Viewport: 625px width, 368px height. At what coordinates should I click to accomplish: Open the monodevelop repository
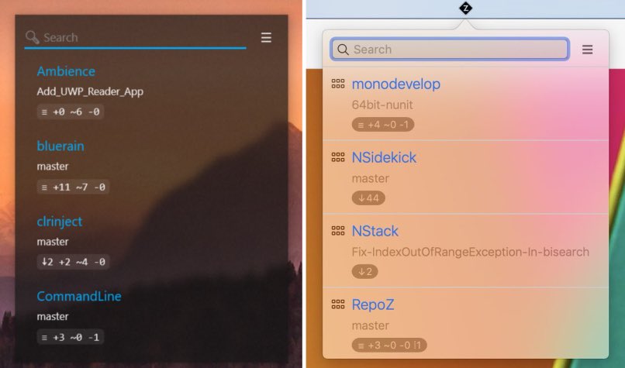pyautogui.click(x=395, y=84)
